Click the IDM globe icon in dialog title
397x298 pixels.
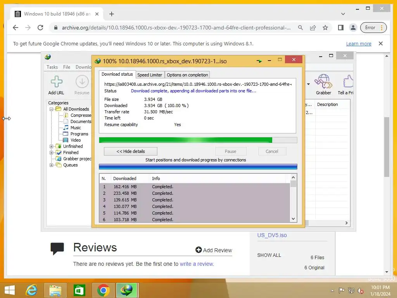point(97,61)
